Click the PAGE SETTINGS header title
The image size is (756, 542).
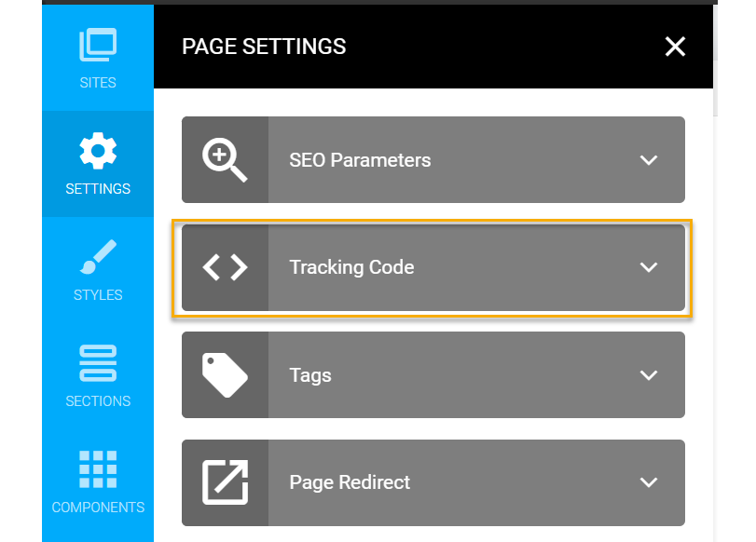(264, 47)
